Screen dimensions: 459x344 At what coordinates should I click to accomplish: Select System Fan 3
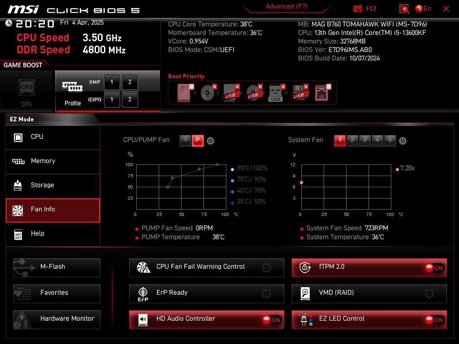365,140
